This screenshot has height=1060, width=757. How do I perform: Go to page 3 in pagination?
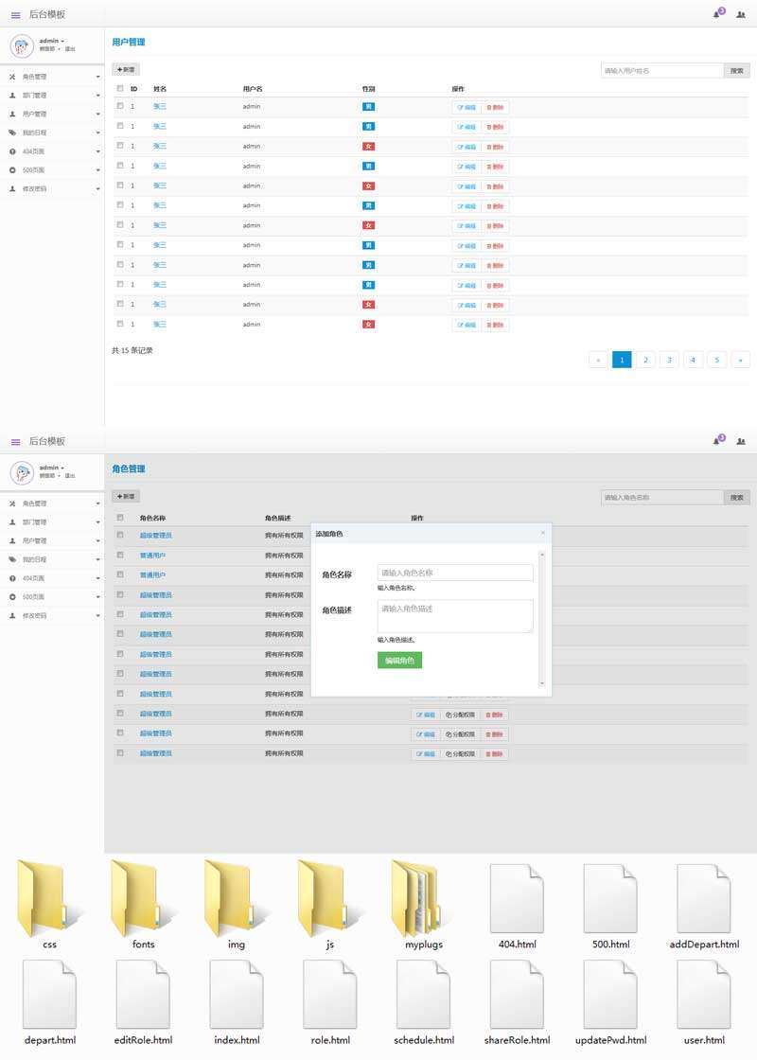point(669,360)
